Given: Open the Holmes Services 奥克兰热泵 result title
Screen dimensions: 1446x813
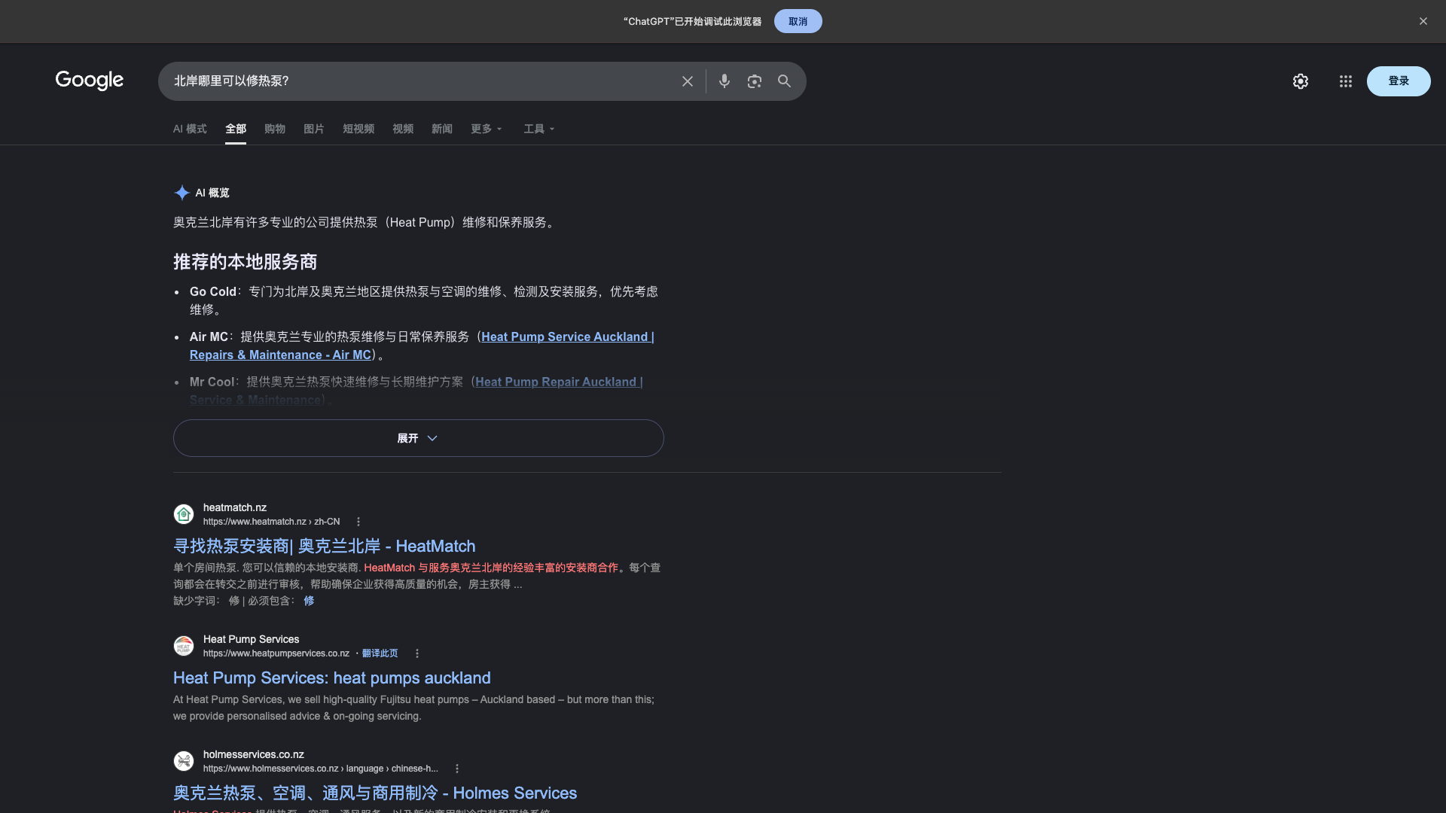Looking at the screenshot, I should [375, 793].
